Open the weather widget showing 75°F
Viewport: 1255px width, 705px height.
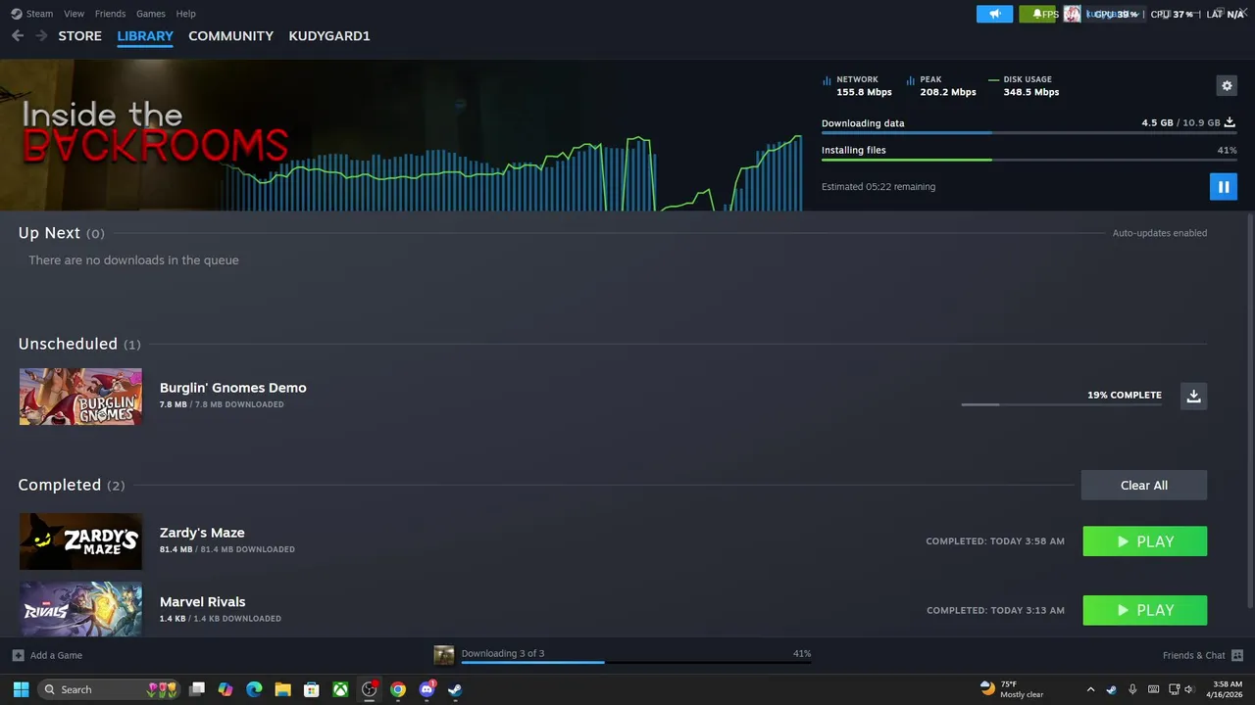tap(1012, 689)
